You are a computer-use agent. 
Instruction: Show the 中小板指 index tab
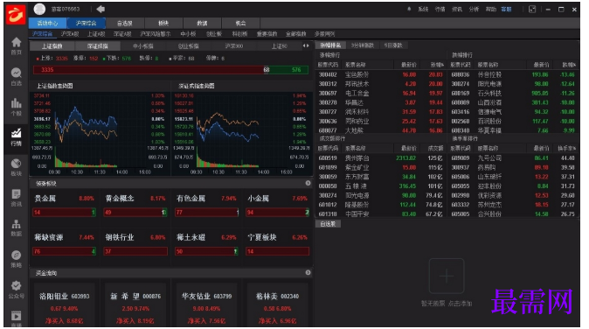(x=143, y=46)
